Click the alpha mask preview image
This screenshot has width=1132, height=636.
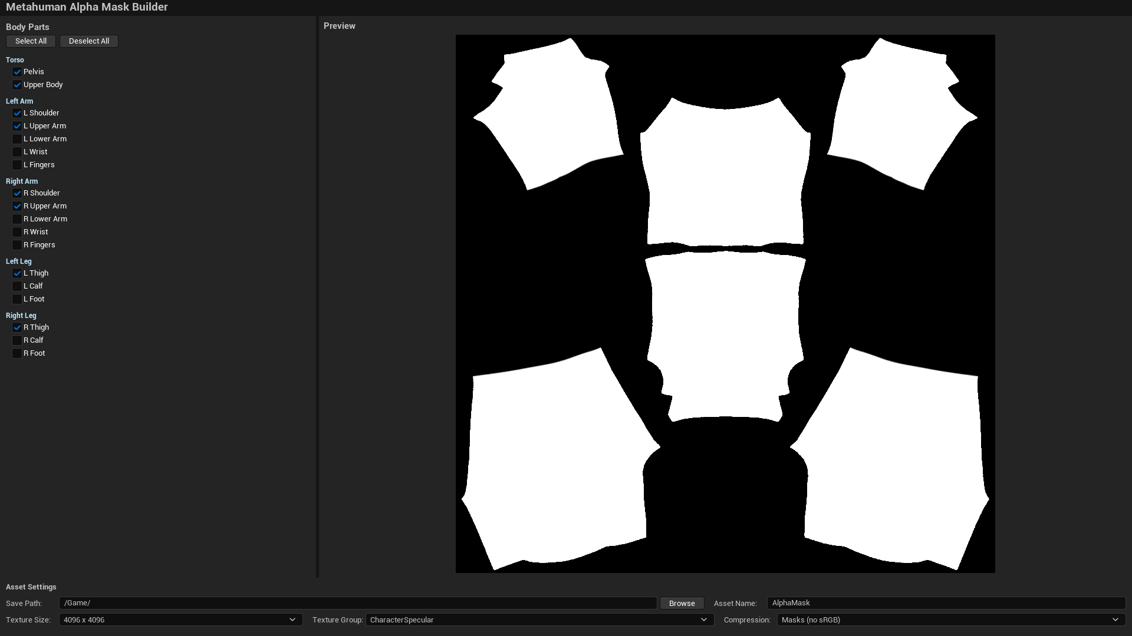(x=725, y=304)
